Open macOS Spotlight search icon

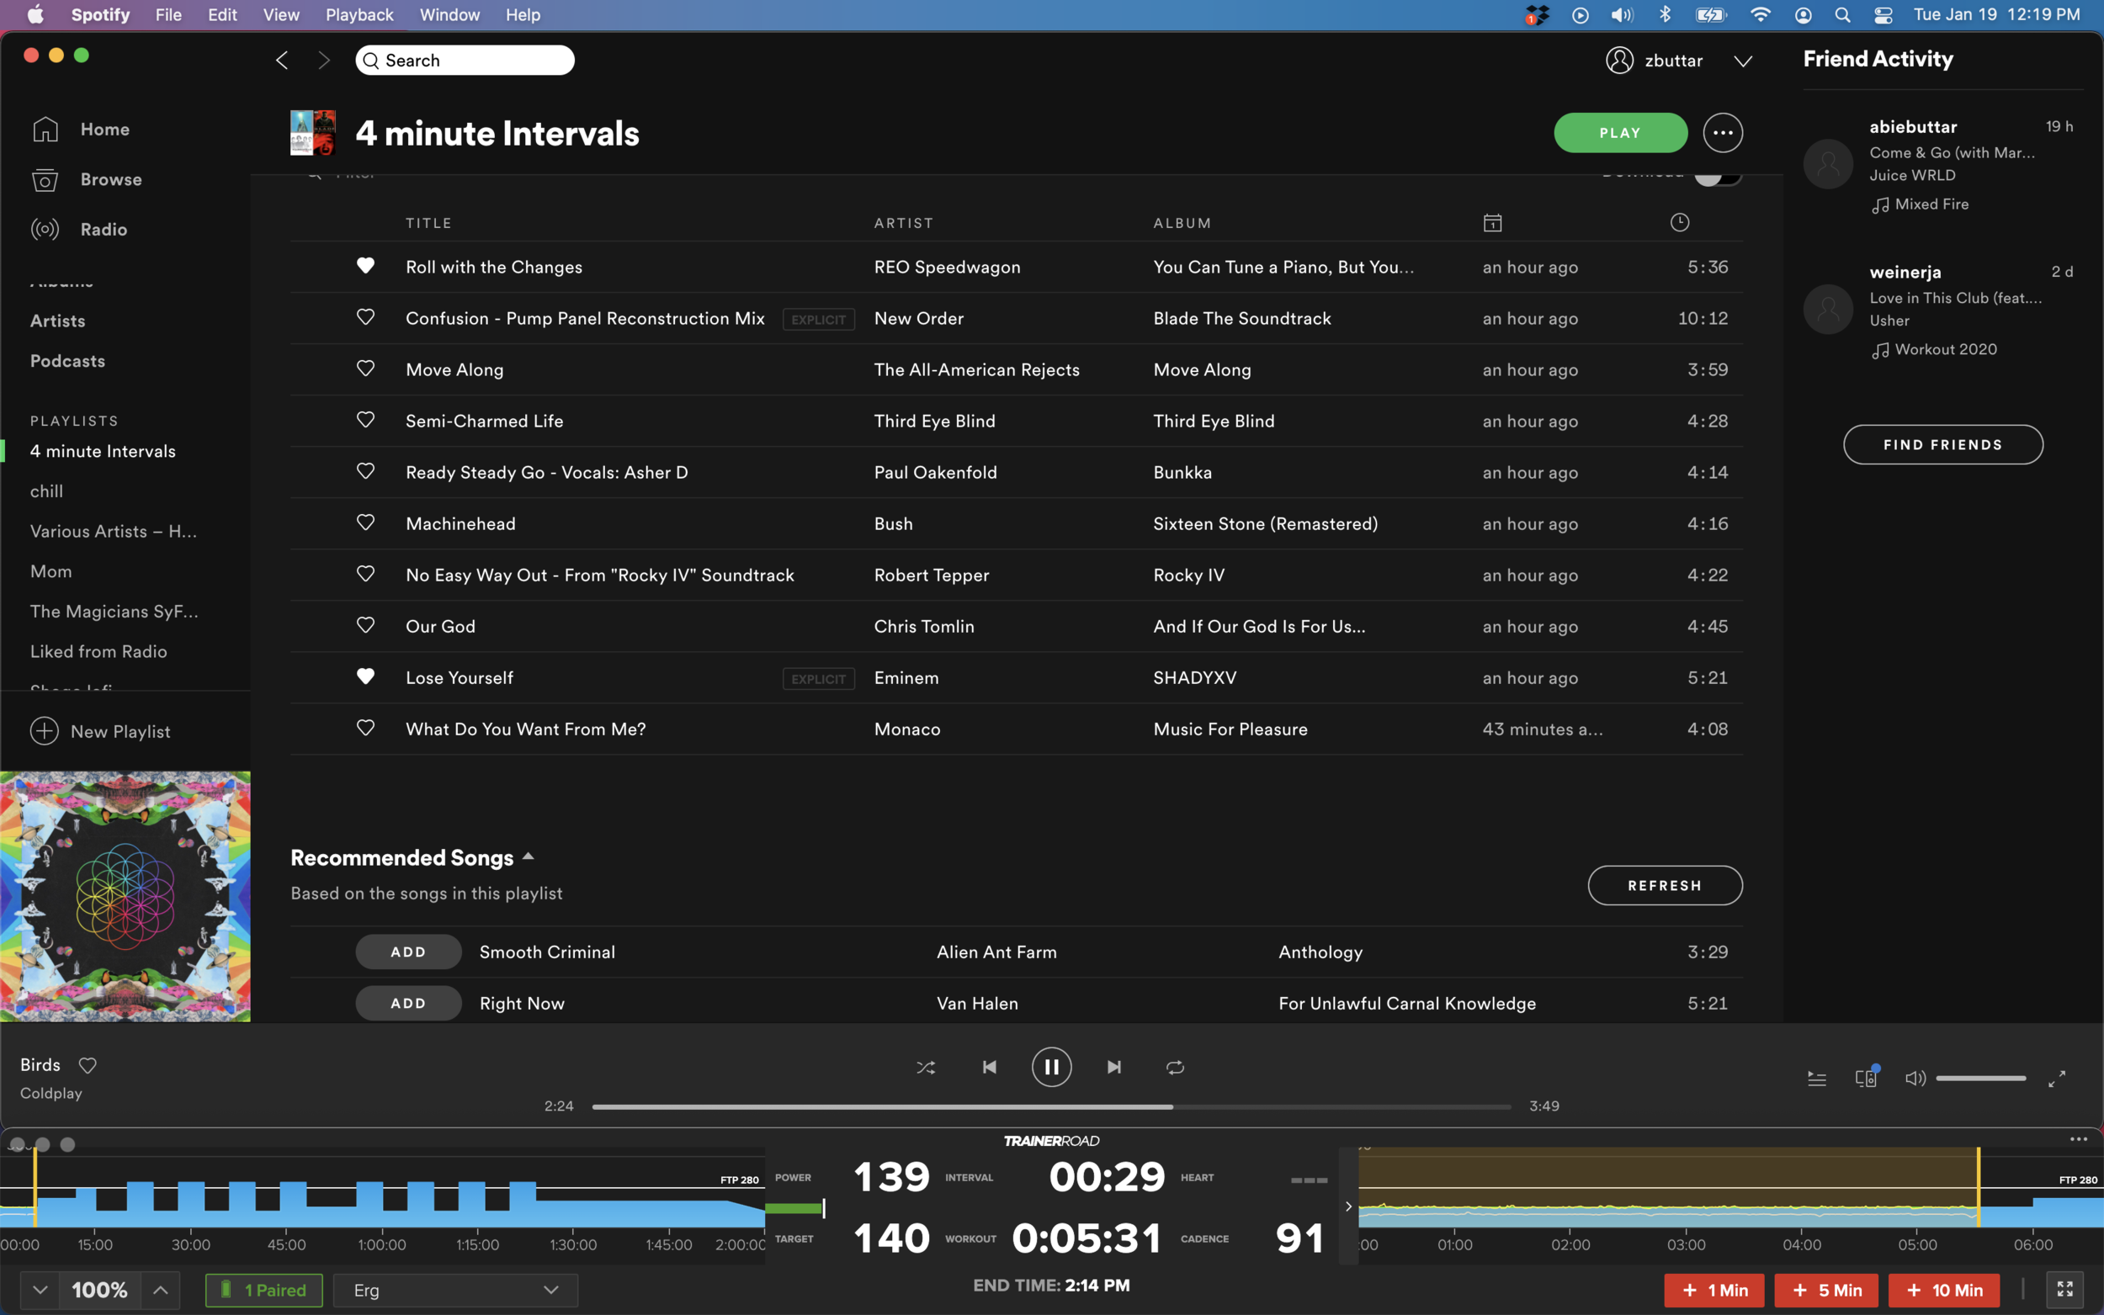click(x=1842, y=15)
